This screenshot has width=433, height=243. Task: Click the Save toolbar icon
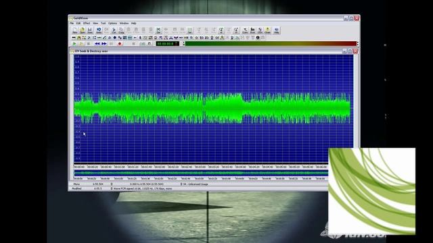tap(90, 30)
